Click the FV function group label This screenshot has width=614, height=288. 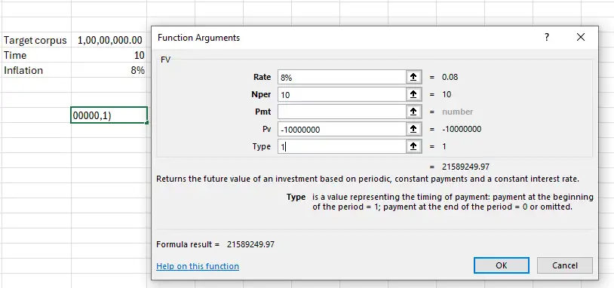[x=166, y=60]
